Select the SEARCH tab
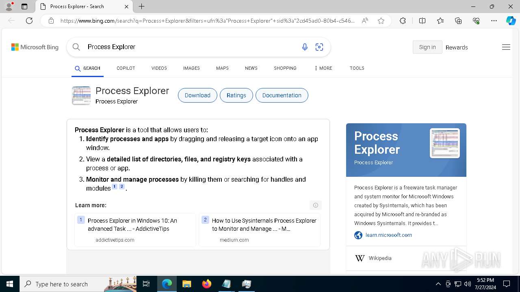This screenshot has height=292, width=520. [87, 68]
